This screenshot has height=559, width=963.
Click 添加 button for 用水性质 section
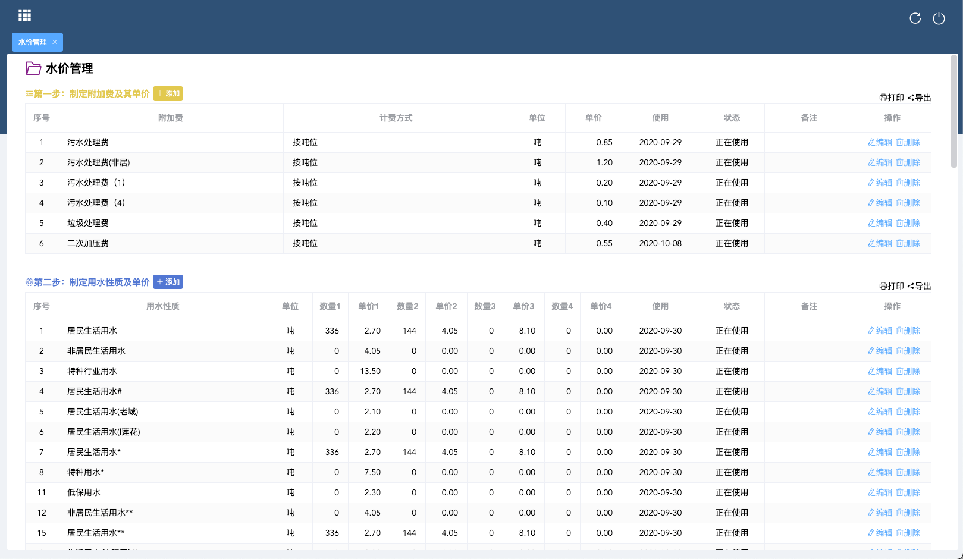(x=168, y=282)
